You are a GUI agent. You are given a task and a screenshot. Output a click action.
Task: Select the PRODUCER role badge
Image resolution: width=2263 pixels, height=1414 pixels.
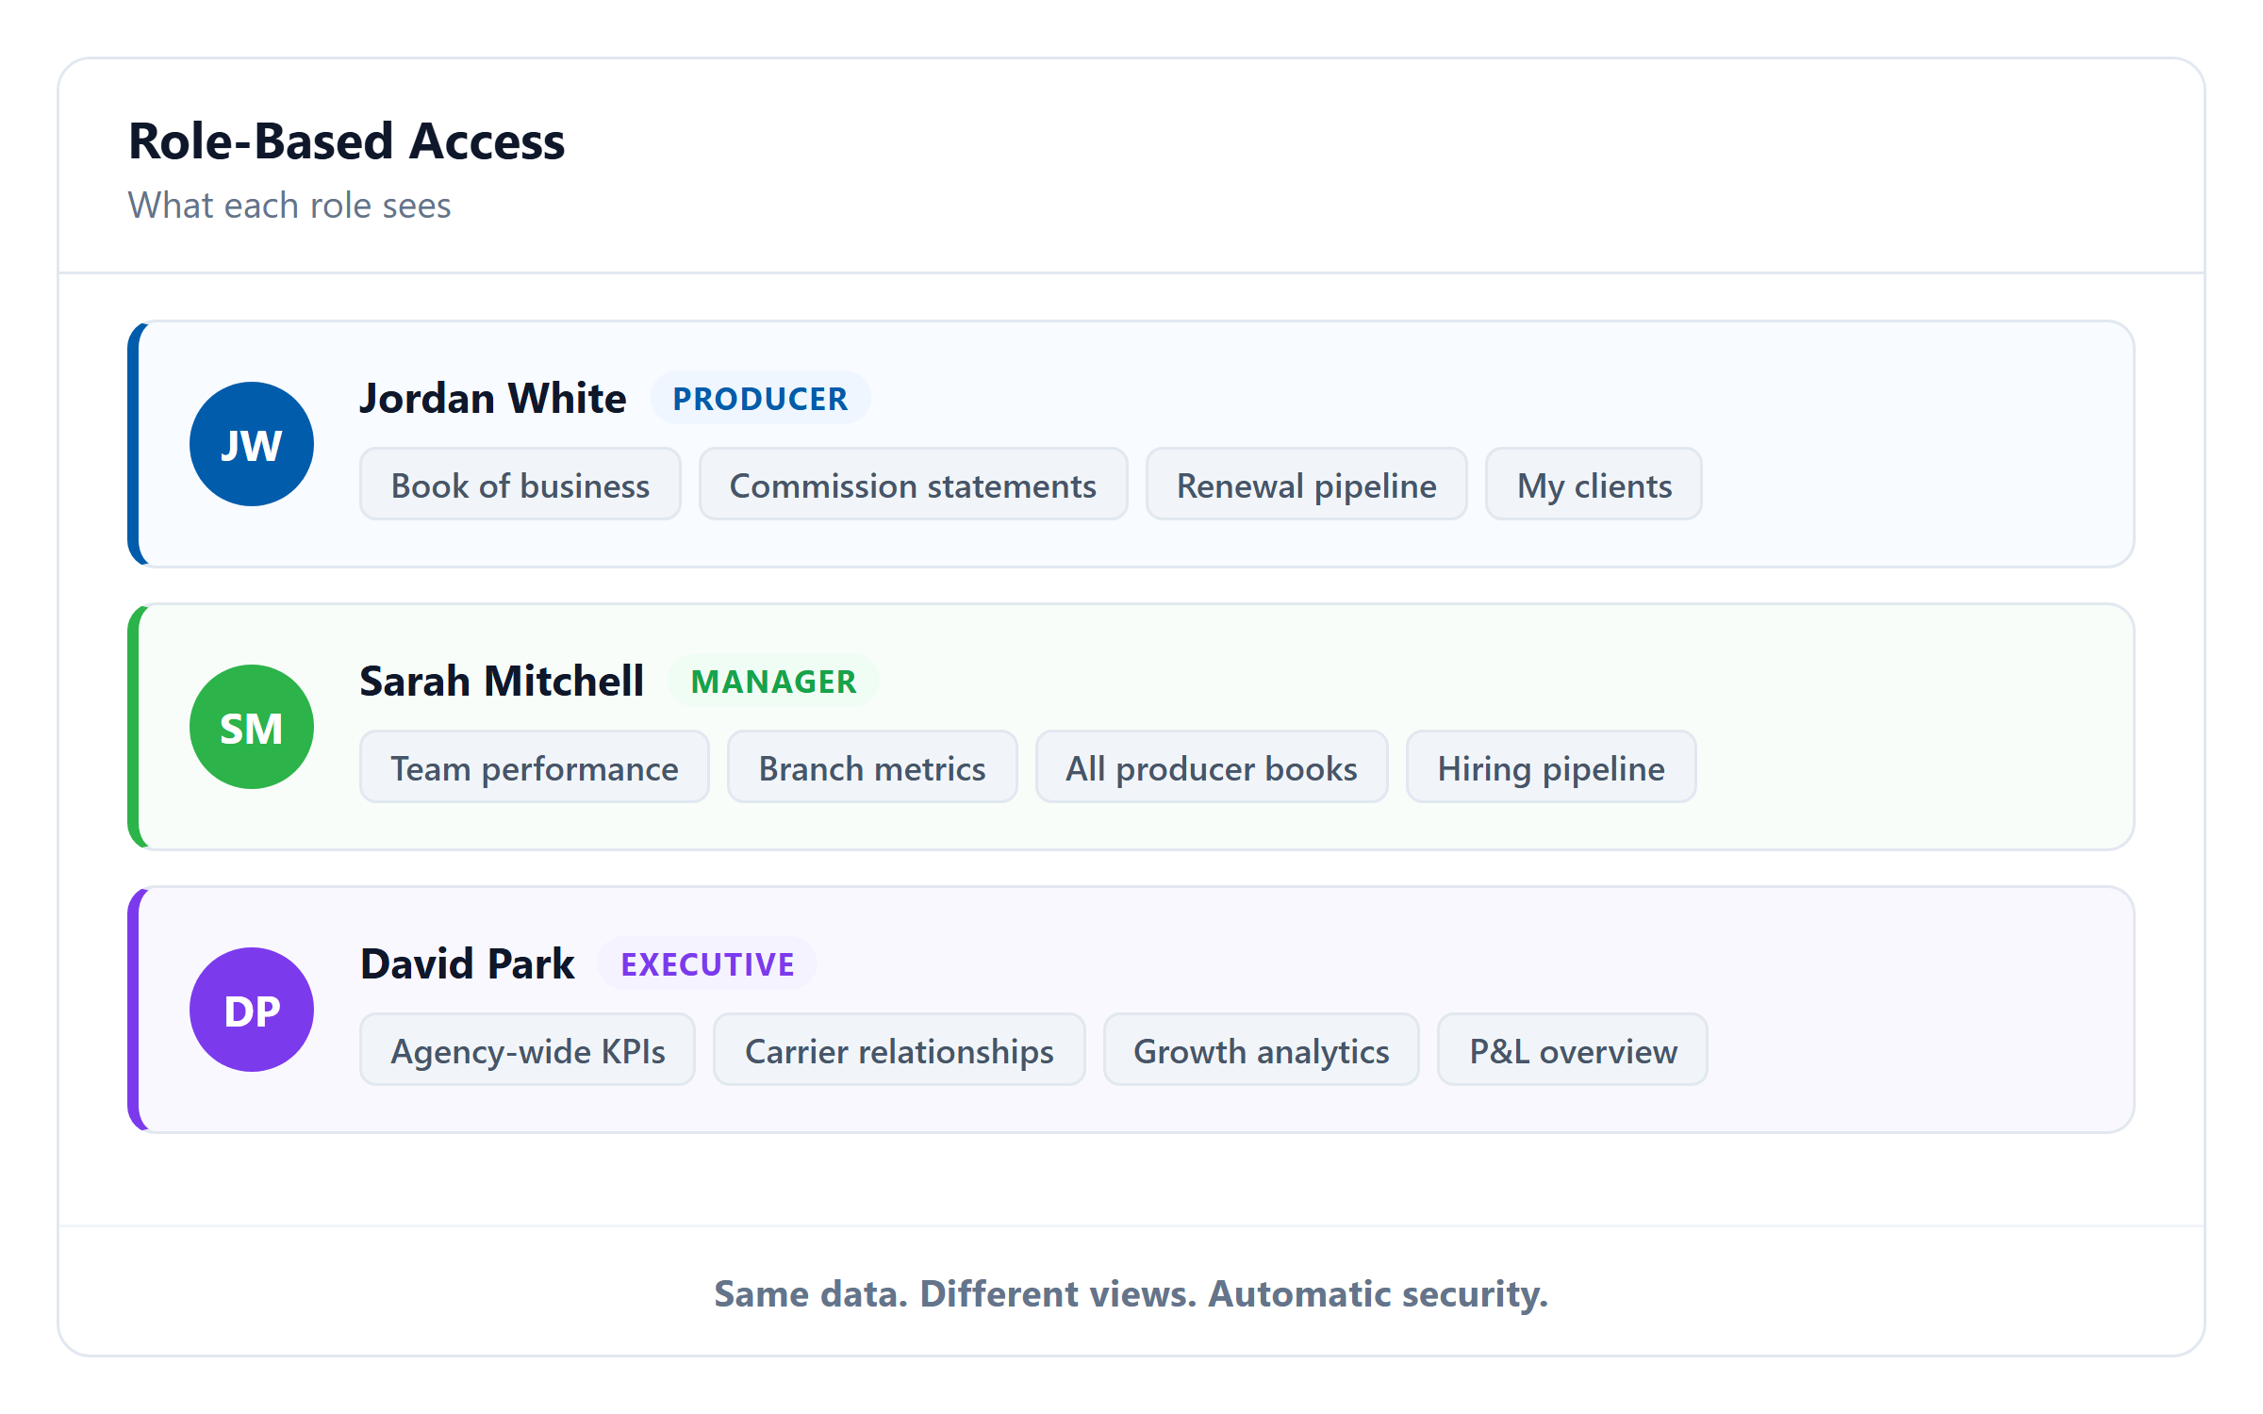pos(760,398)
